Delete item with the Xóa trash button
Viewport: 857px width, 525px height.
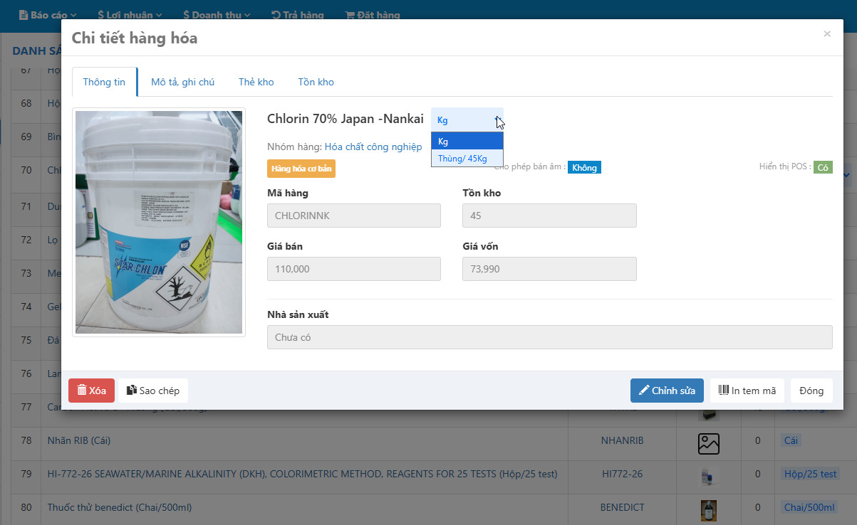(91, 391)
